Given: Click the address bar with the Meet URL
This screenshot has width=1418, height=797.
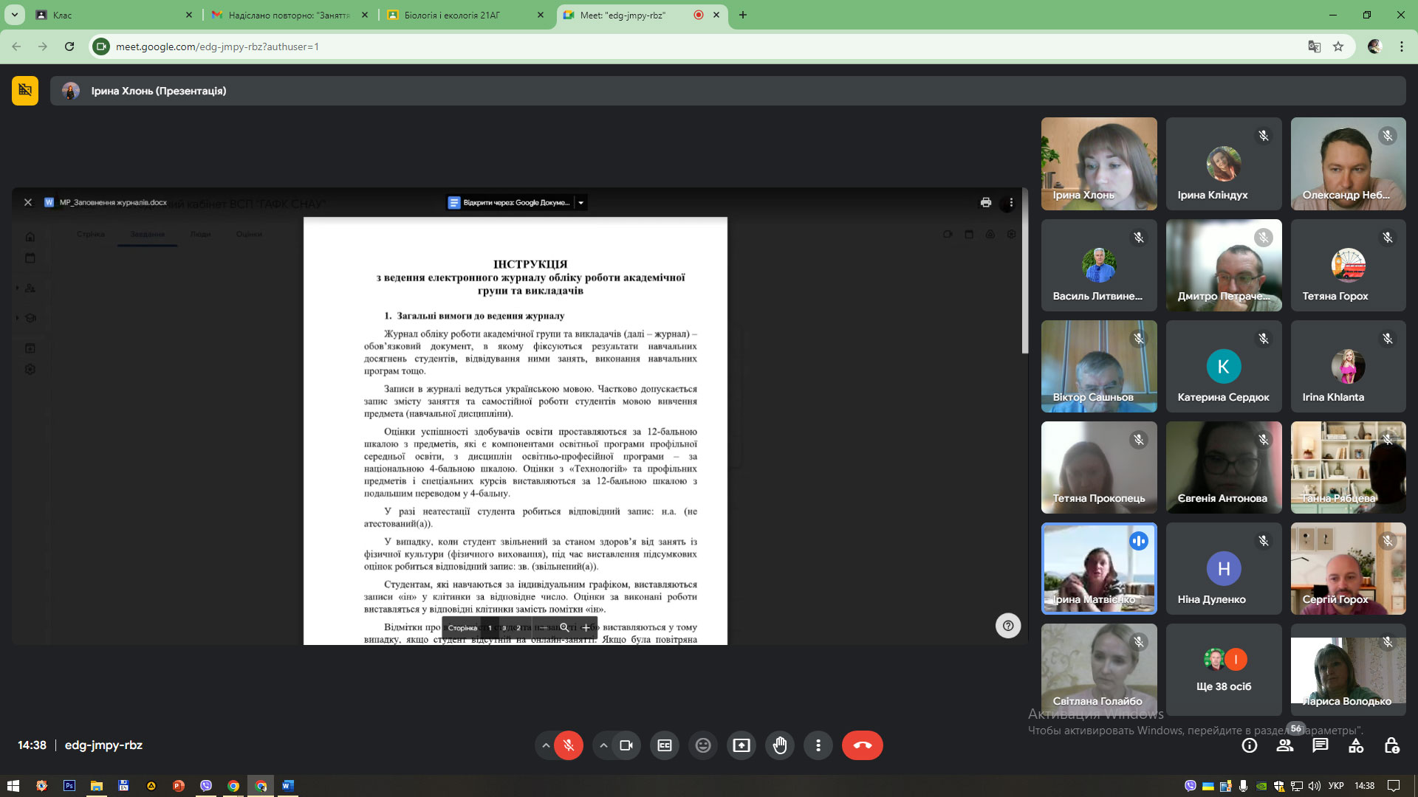Looking at the screenshot, I should point(709,46).
